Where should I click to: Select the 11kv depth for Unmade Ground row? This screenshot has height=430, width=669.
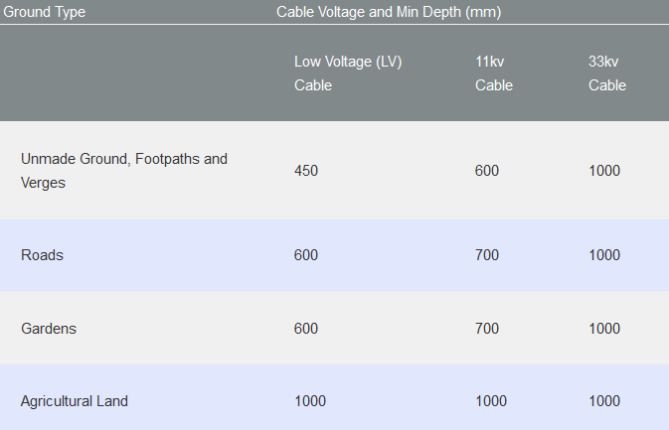[x=487, y=171]
